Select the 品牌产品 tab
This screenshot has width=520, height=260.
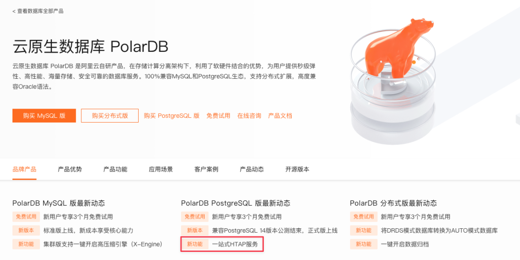pos(25,169)
